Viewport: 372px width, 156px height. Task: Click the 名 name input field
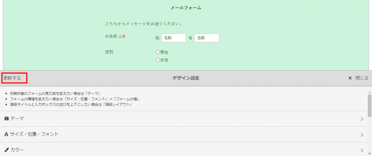click(206, 38)
